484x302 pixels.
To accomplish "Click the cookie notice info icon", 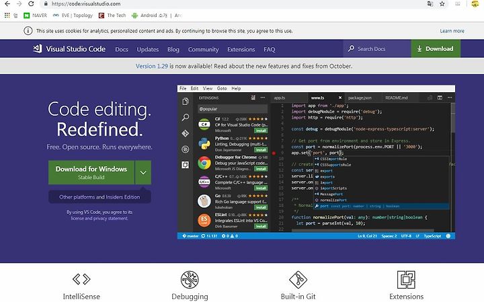I will 28,31.
